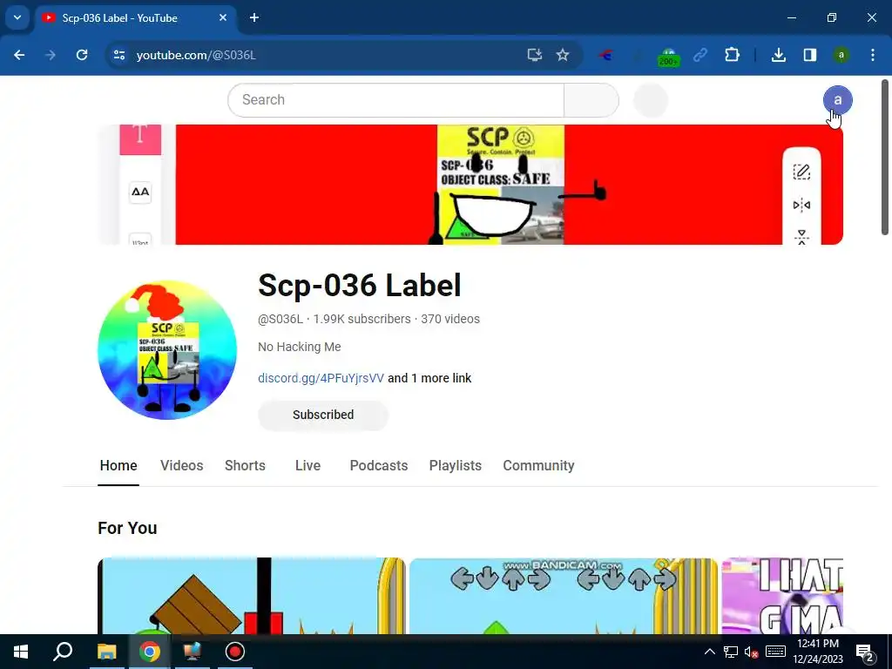
Task: Show hidden system tray icons
Action: tap(710, 652)
